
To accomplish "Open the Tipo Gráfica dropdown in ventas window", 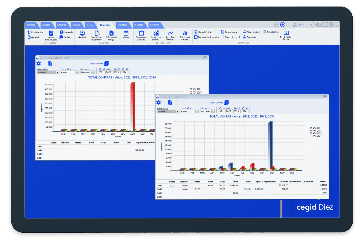I will [197, 111].
